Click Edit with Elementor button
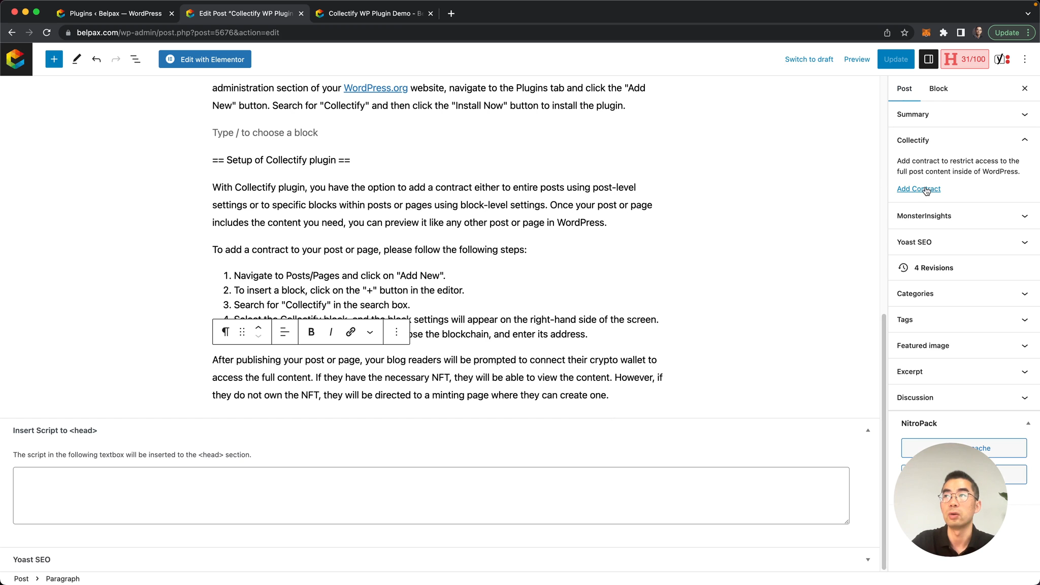The height and width of the screenshot is (585, 1040). point(205,59)
